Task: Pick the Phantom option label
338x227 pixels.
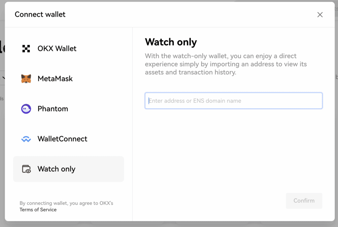Action: click(53, 109)
